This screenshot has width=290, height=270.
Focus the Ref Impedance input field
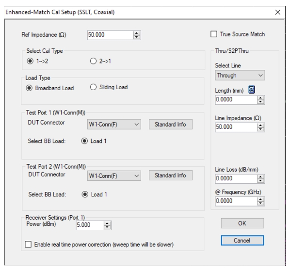110,35
